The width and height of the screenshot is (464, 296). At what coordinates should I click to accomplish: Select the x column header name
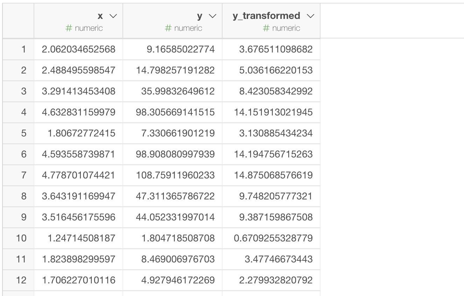coord(100,16)
